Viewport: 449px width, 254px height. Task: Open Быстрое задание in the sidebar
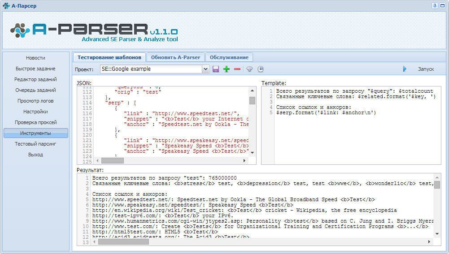tap(35, 69)
